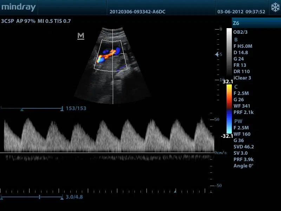281x211 pixels.
Task: Click the B mode parameters heading
Action: [x=236, y=40]
